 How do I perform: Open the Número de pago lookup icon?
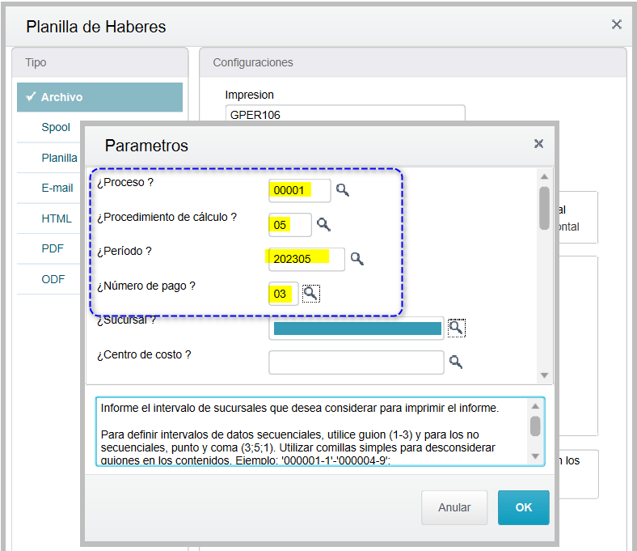pyautogui.click(x=310, y=293)
